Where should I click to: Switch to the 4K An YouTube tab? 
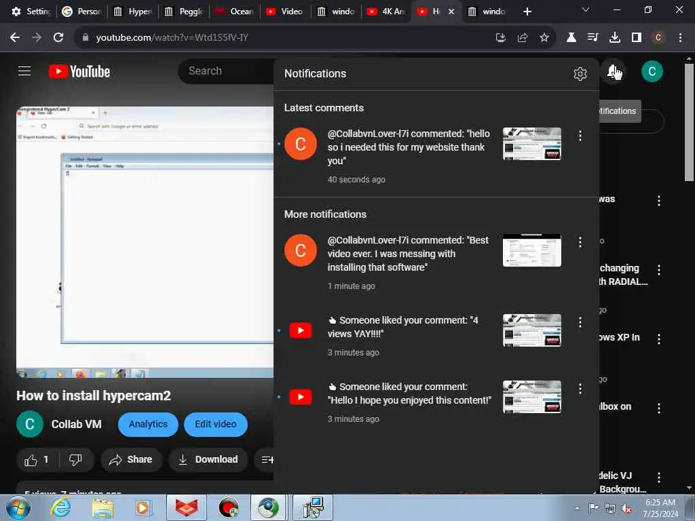click(386, 12)
